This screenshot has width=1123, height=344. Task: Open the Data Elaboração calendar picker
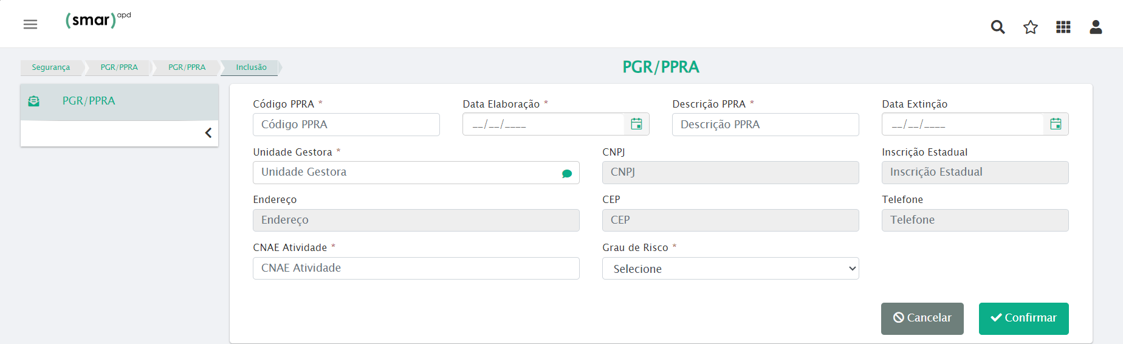click(x=636, y=124)
